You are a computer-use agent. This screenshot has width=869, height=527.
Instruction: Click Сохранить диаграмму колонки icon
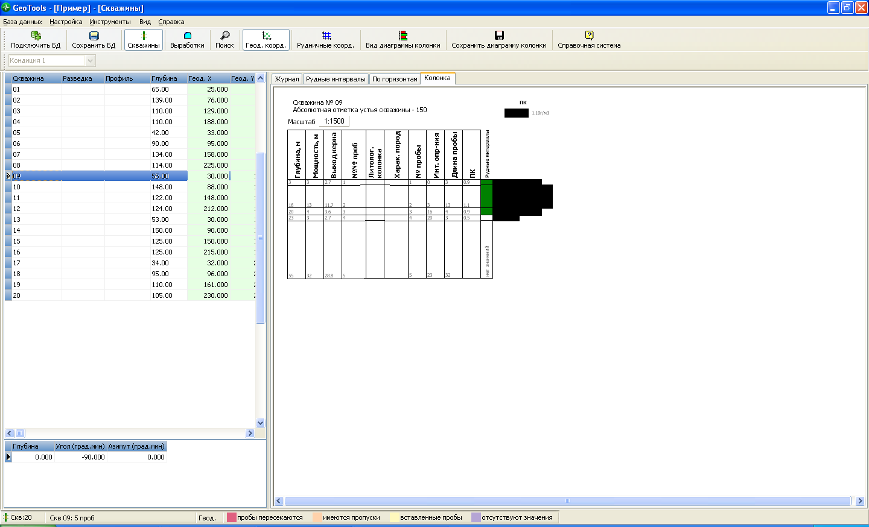(499, 36)
